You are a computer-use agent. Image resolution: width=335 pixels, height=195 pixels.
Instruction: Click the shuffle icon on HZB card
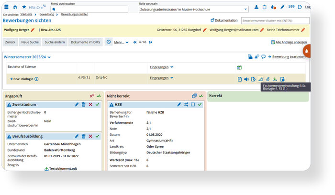[x=186, y=105]
